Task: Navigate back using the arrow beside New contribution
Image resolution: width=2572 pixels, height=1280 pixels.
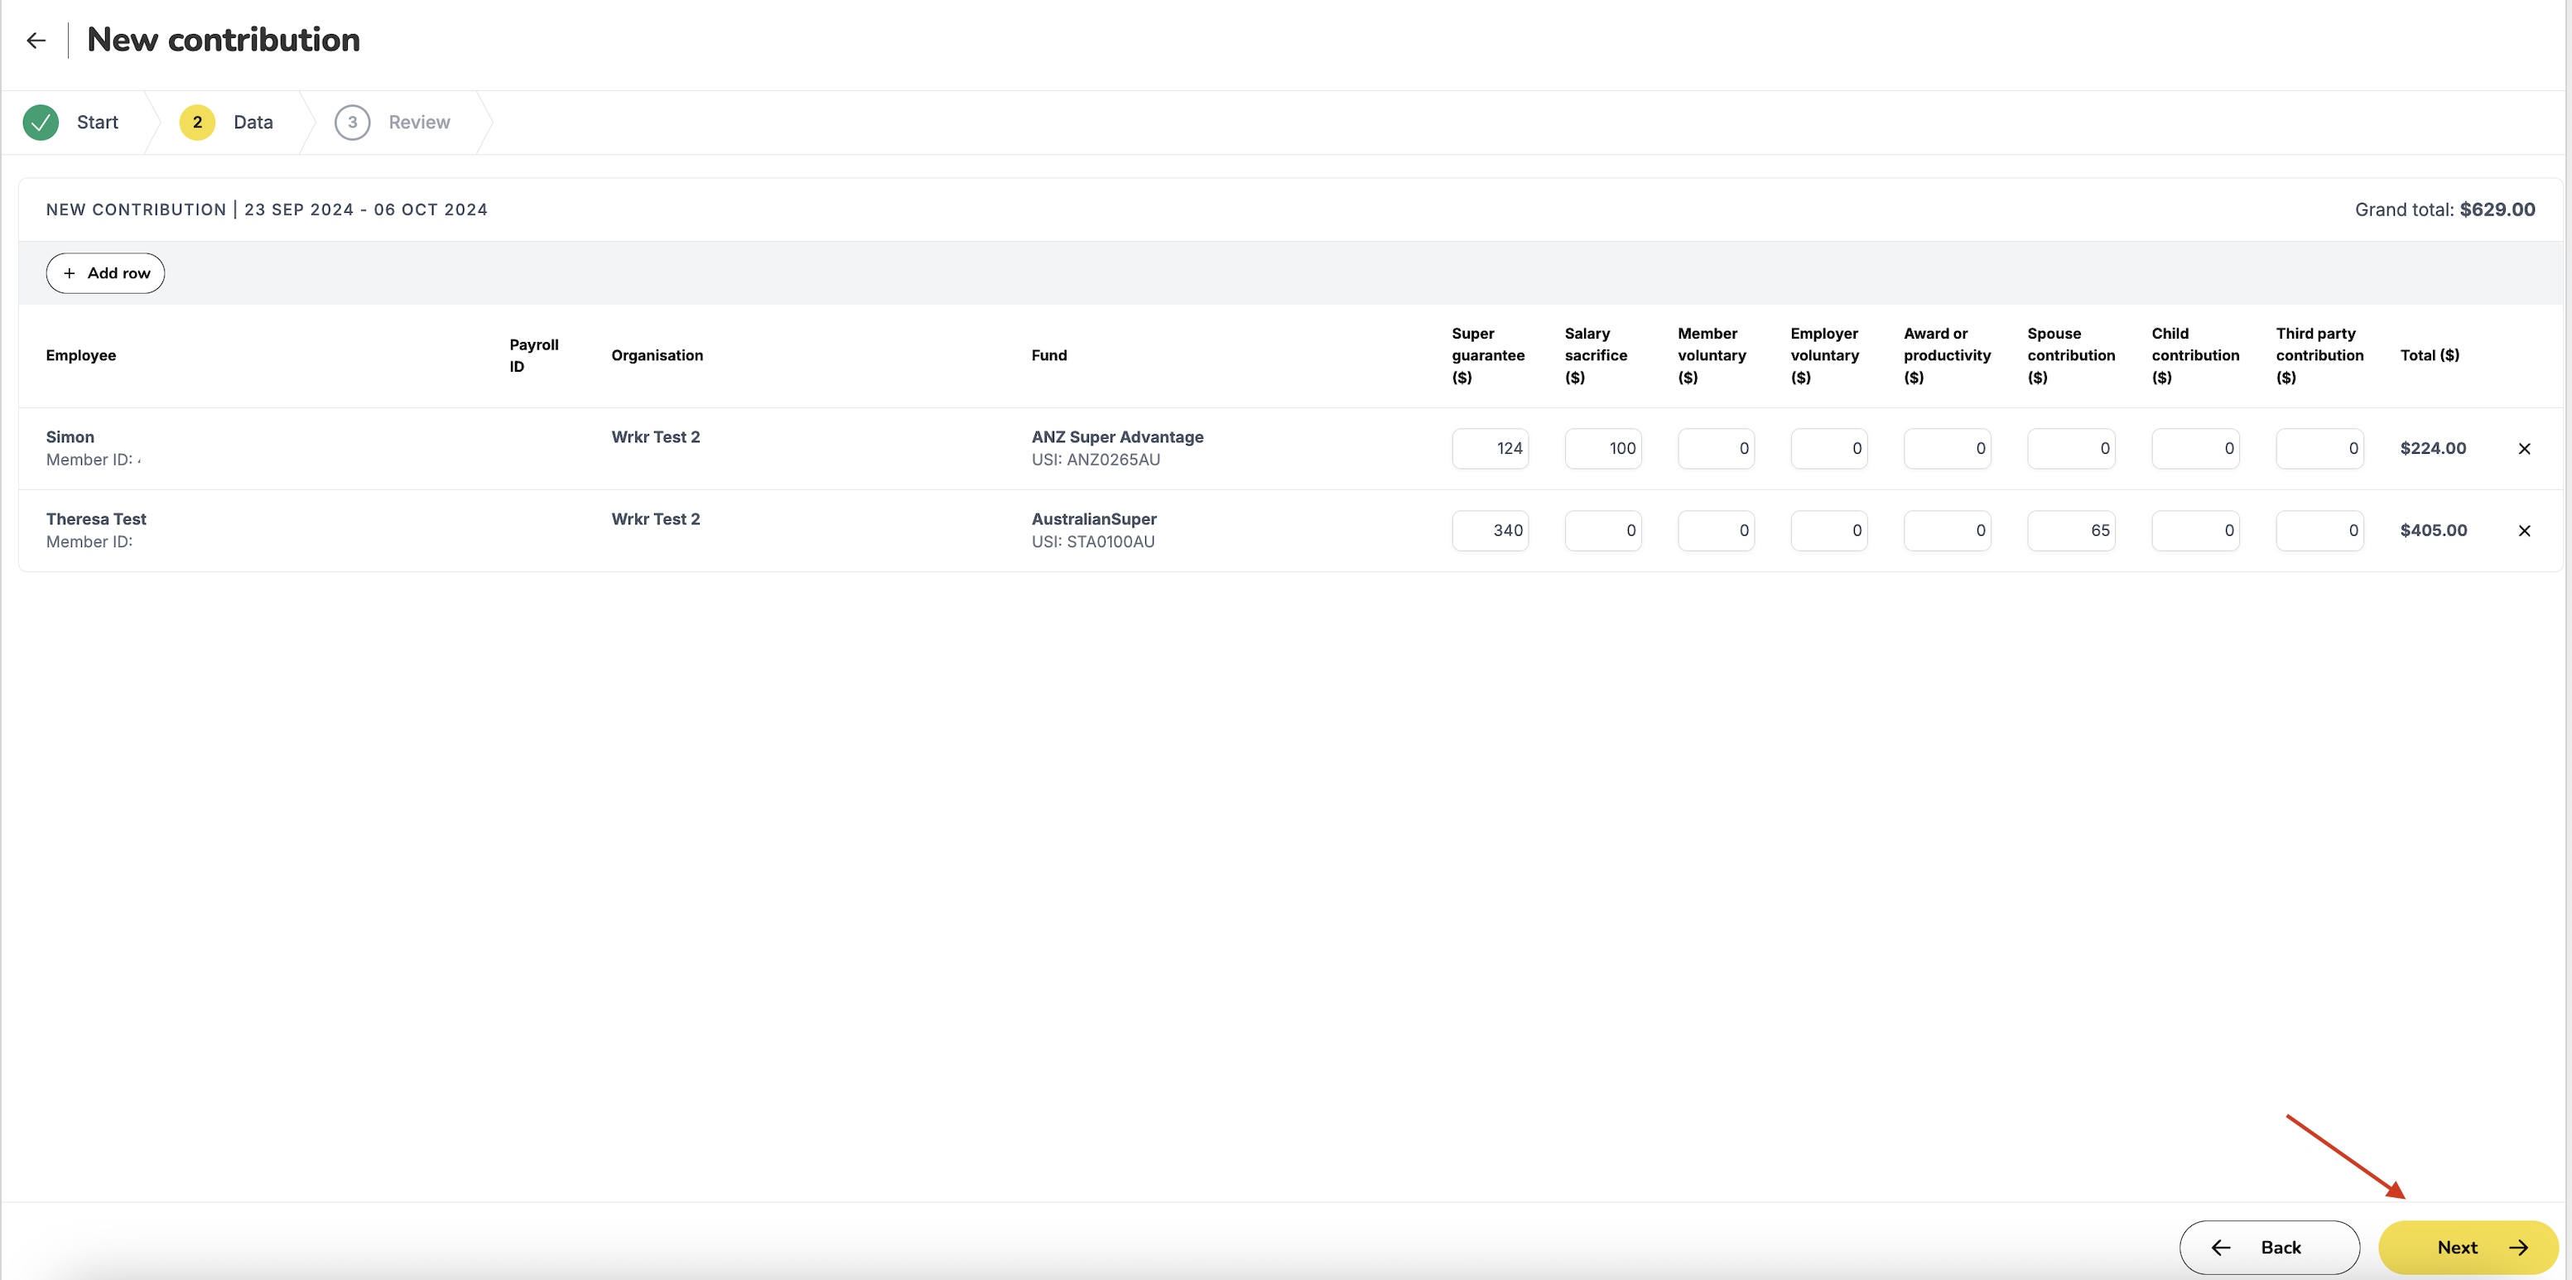Action: pyautogui.click(x=36, y=40)
